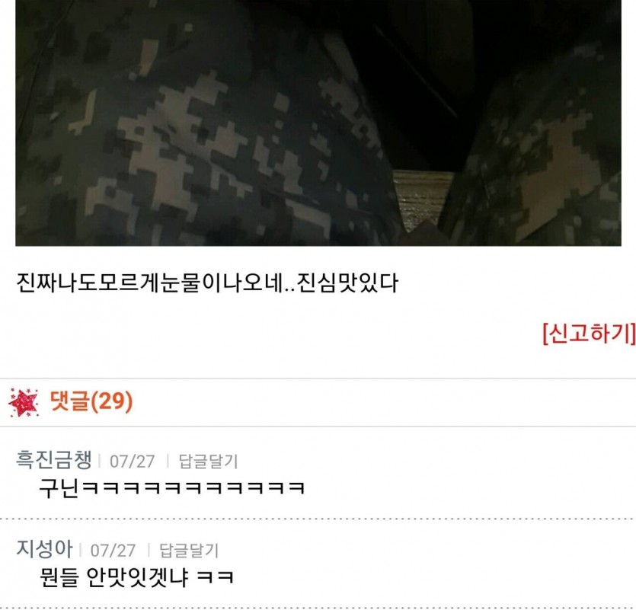636x610 pixels.
Task: Reply to 흑진금챙 using 답글달기
Action: tap(208, 461)
